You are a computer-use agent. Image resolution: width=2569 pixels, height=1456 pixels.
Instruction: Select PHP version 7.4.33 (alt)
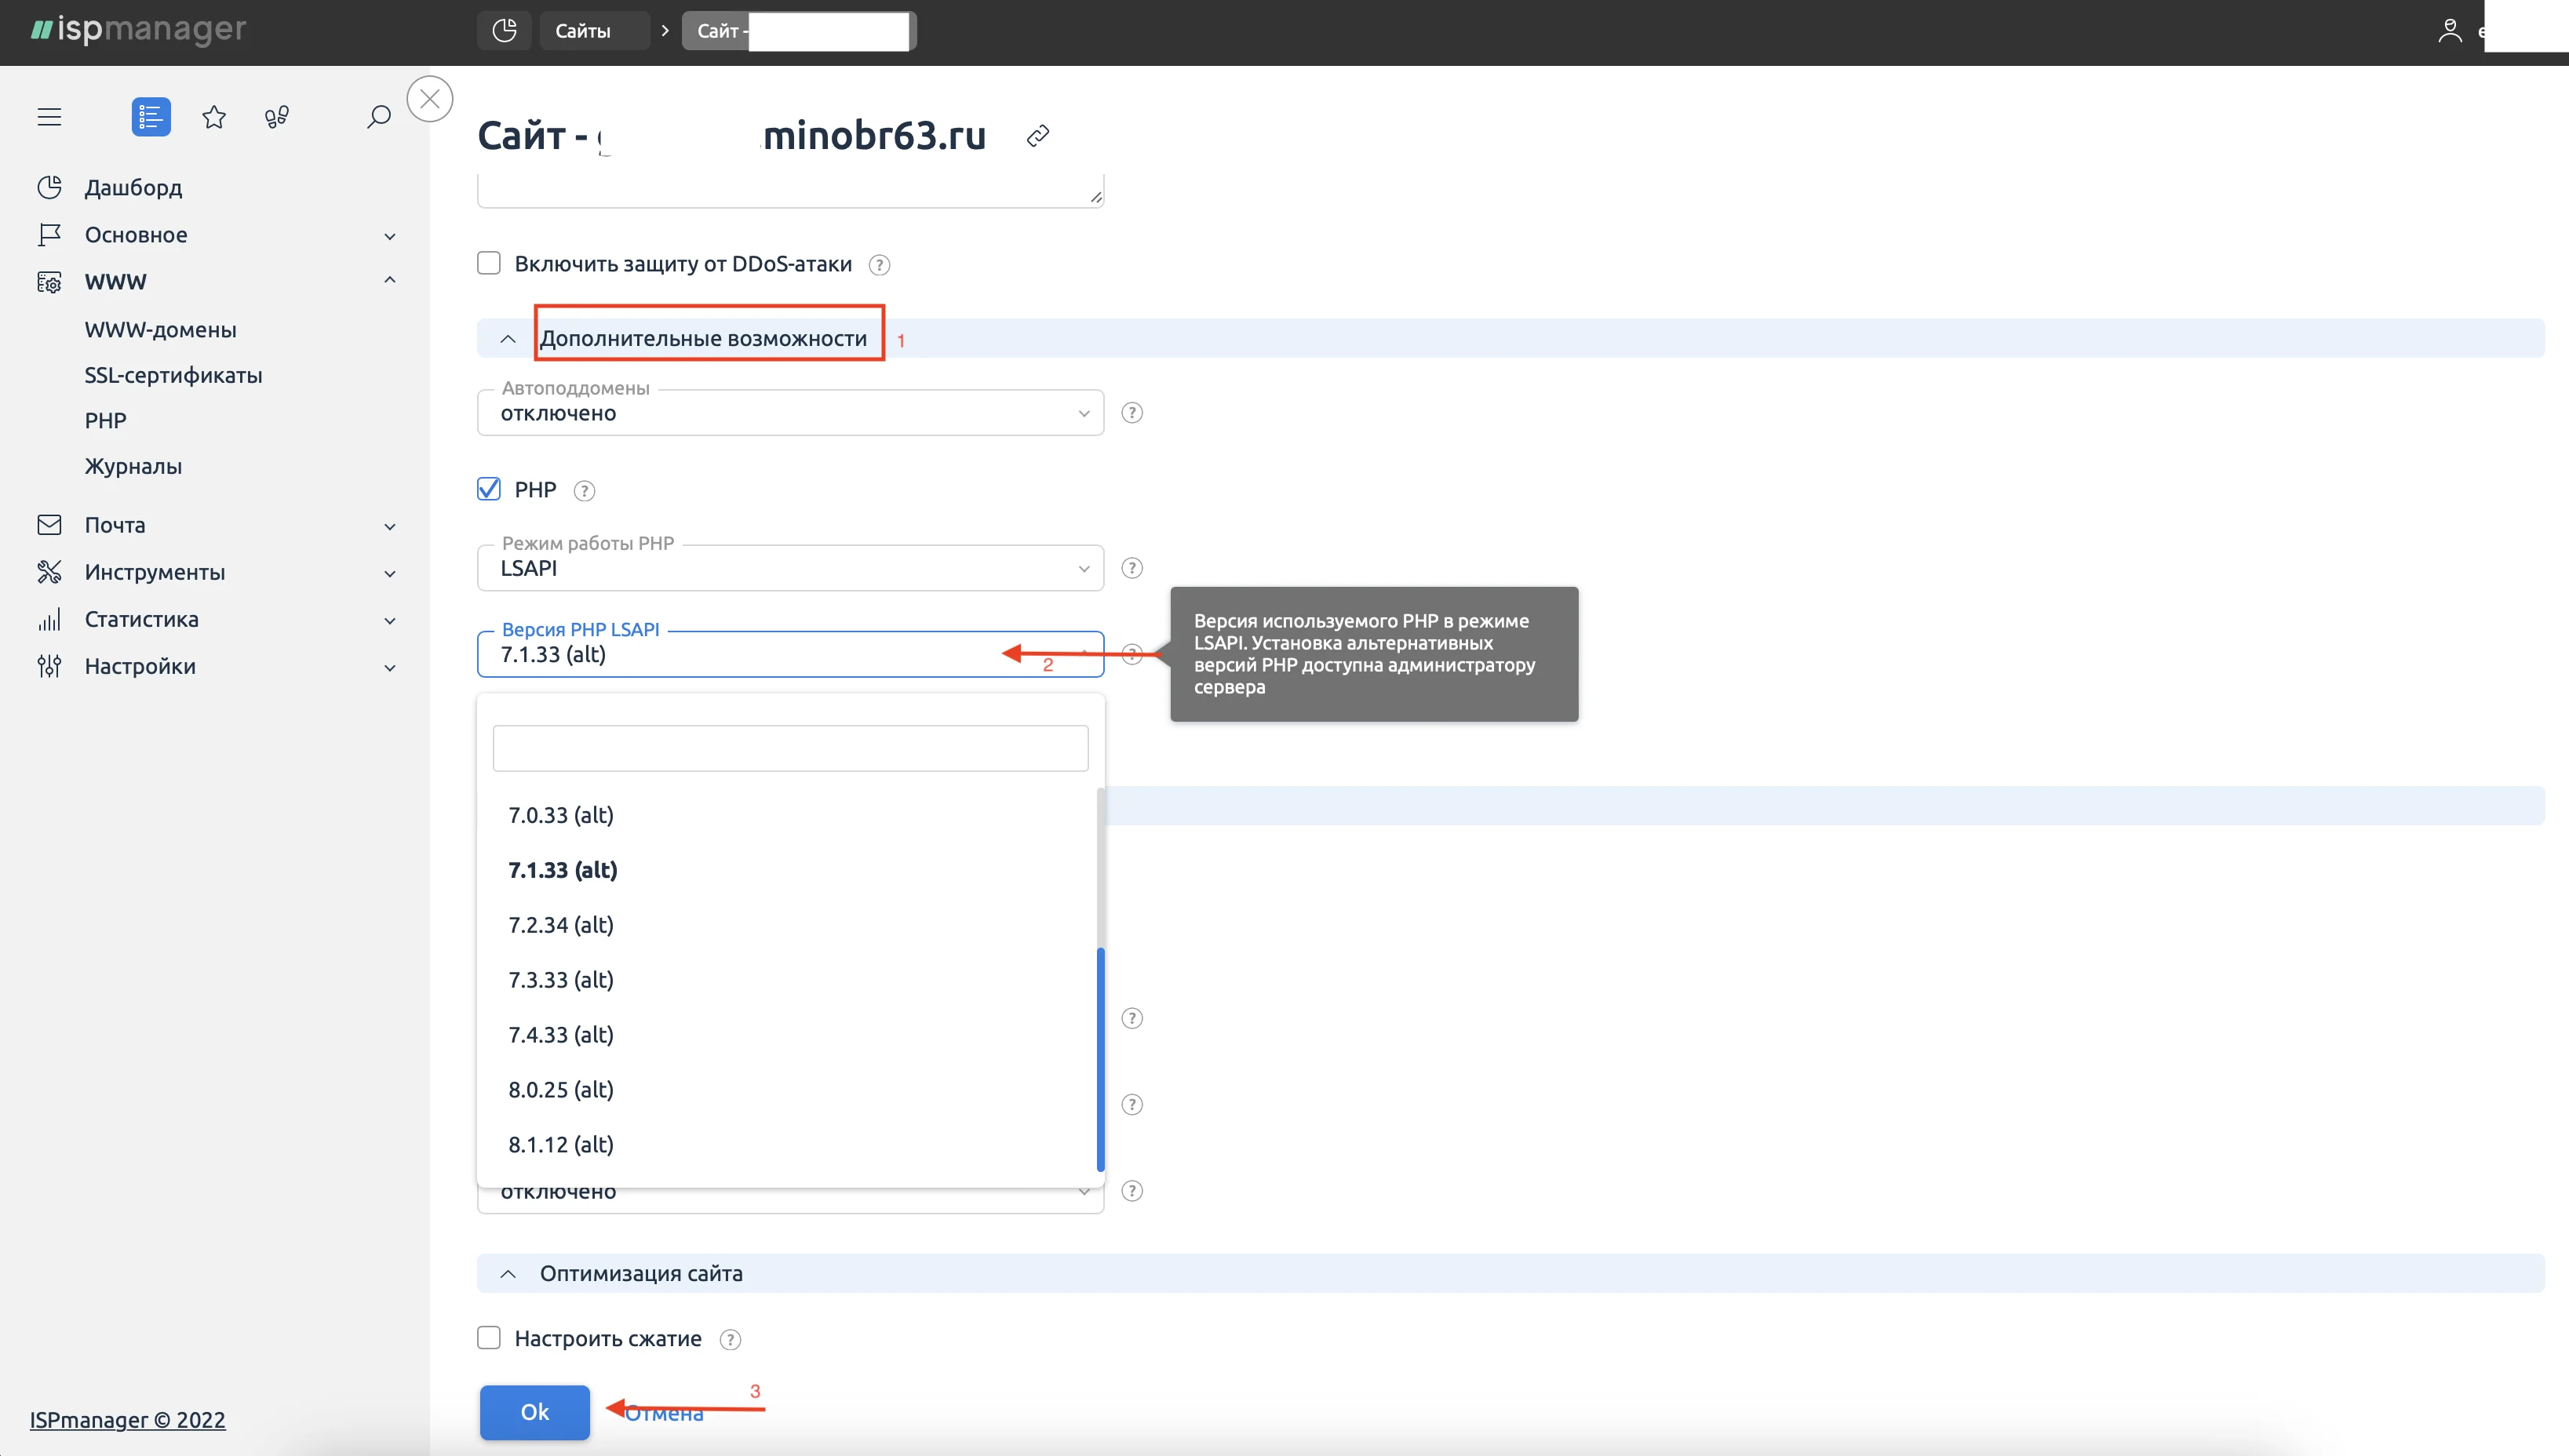click(x=559, y=1034)
